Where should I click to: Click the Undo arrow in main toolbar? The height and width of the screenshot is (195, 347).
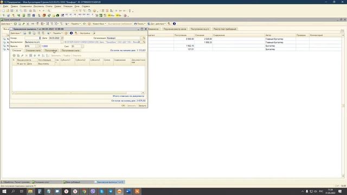point(40,11)
